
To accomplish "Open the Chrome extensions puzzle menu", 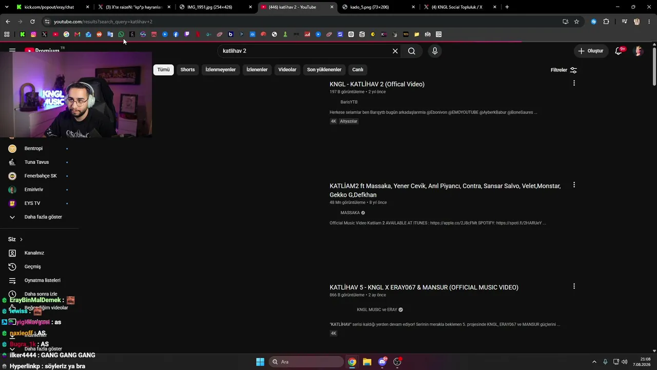I will point(606,22).
